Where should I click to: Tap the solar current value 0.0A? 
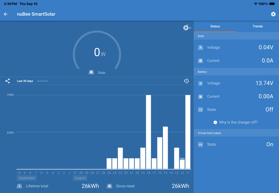coord(267,61)
